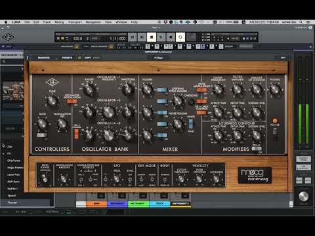Click the Spotlight search icon in menu bar
This screenshot has width=315, height=236.
301,22
